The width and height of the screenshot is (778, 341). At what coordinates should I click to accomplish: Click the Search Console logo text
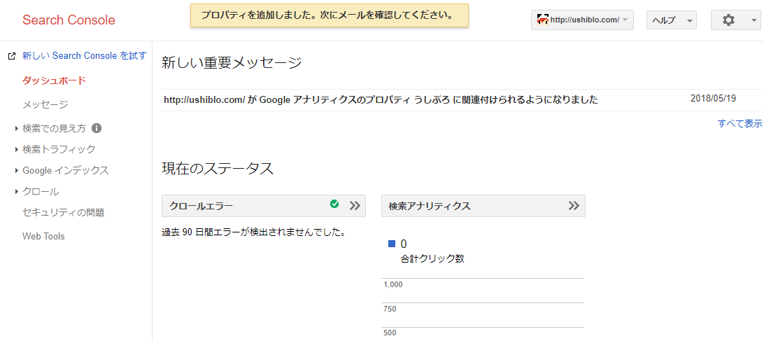point(69,20)
